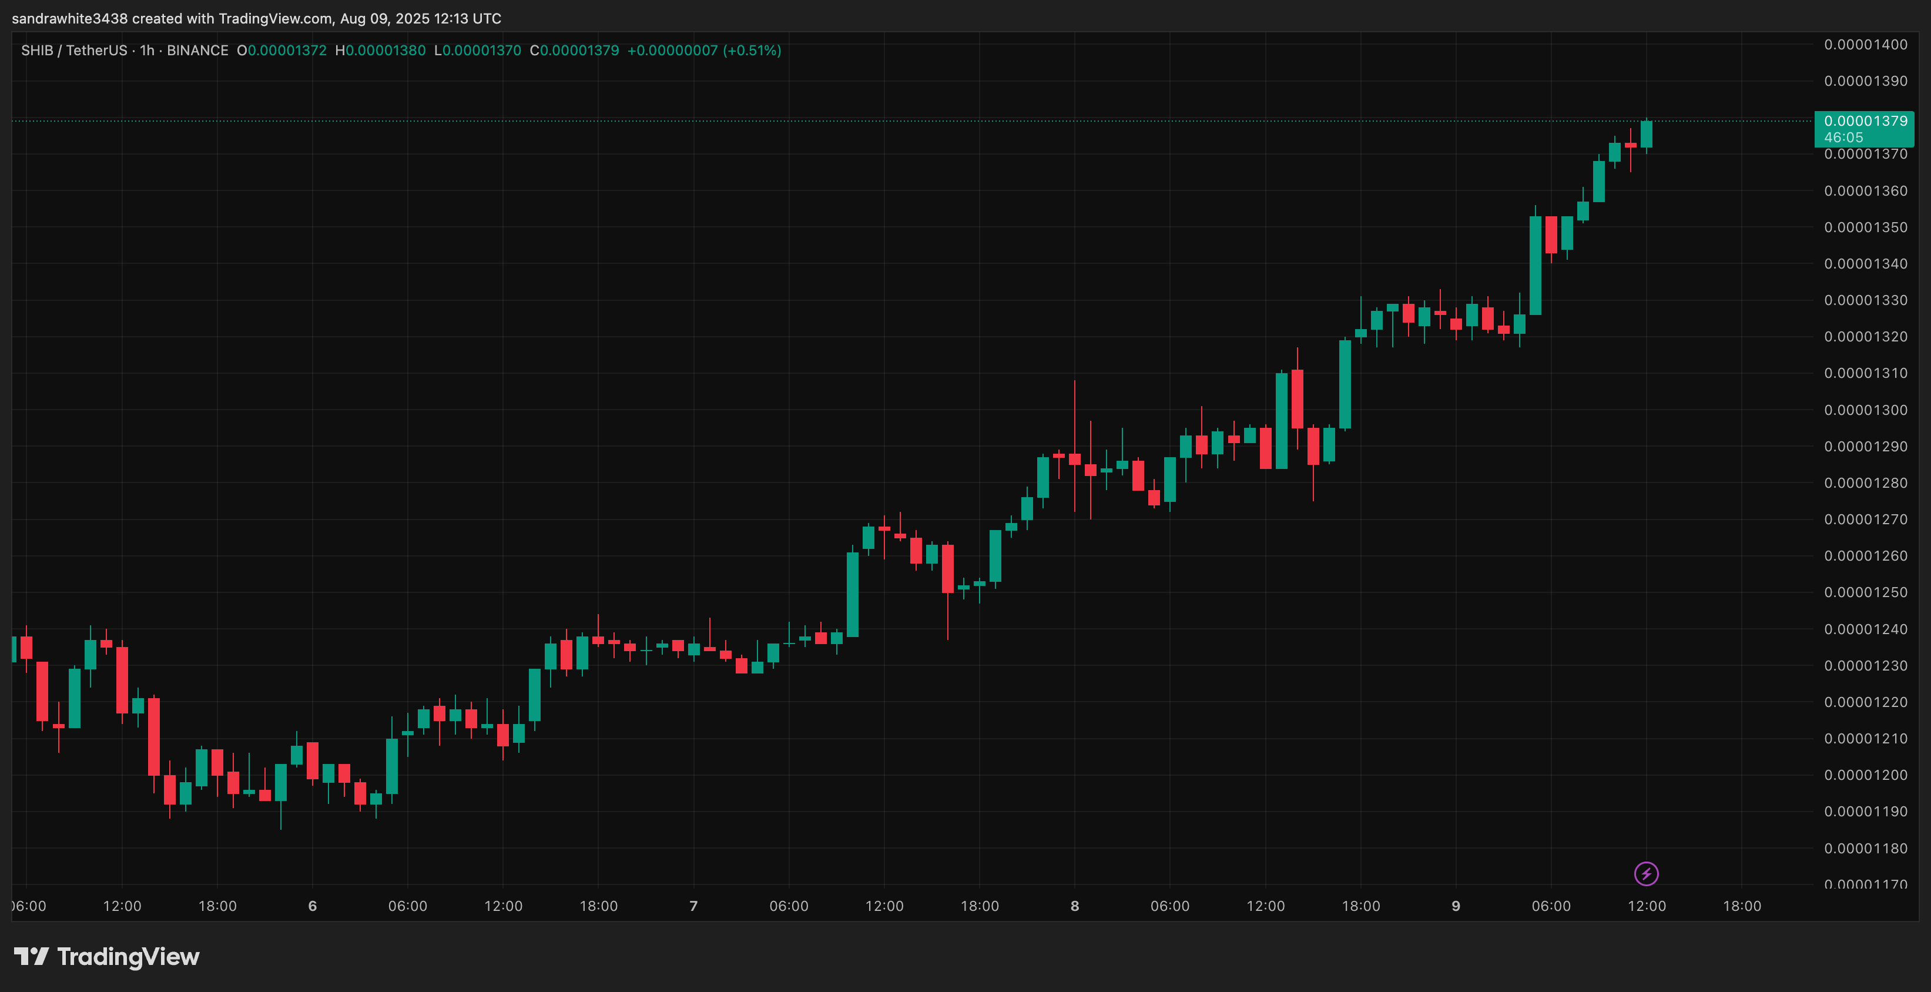
Task: Click the latest green candle at 0.00001379
Action: pos(1646,134)
